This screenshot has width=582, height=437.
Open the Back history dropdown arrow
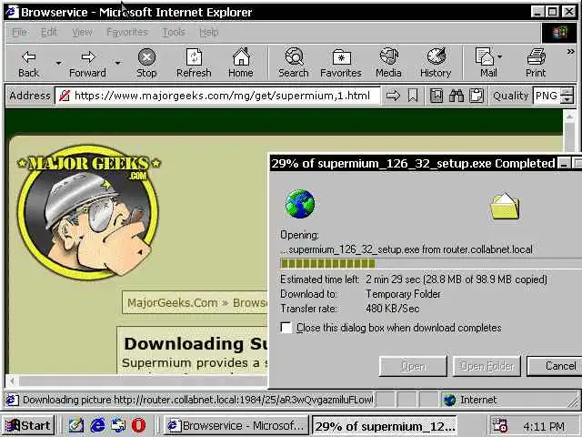click(x=58, y=63)
